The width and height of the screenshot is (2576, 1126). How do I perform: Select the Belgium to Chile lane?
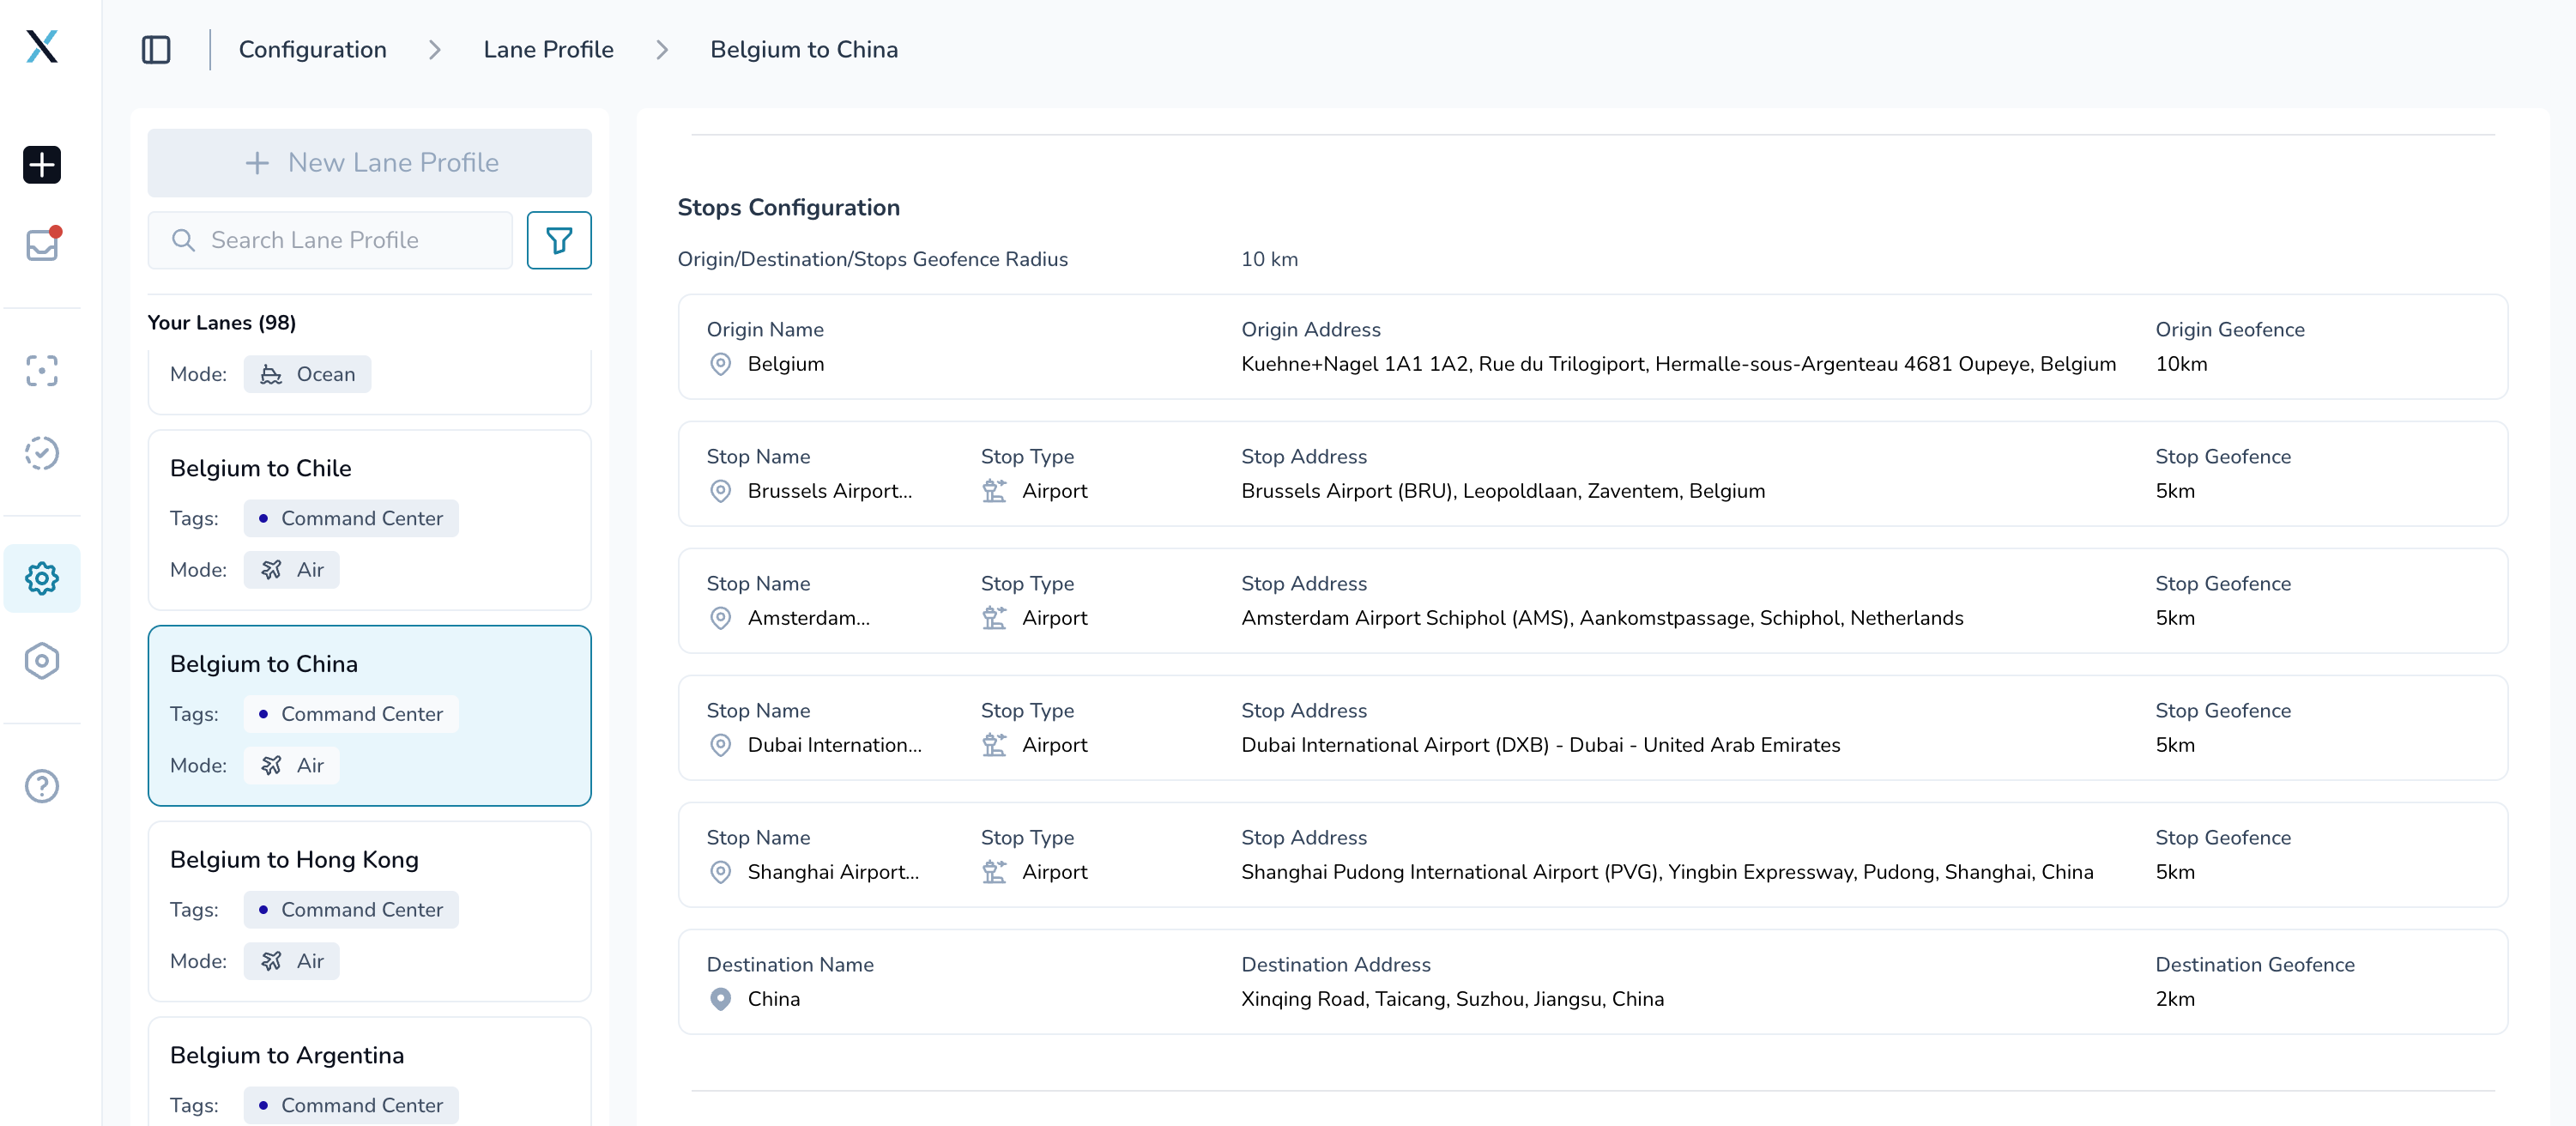[370, 520]
